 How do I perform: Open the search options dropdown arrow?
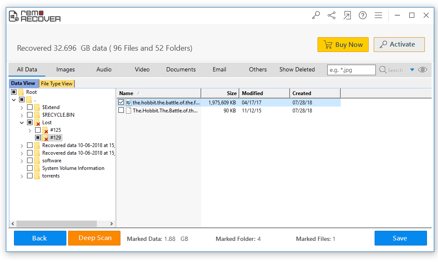click(412, 70)
